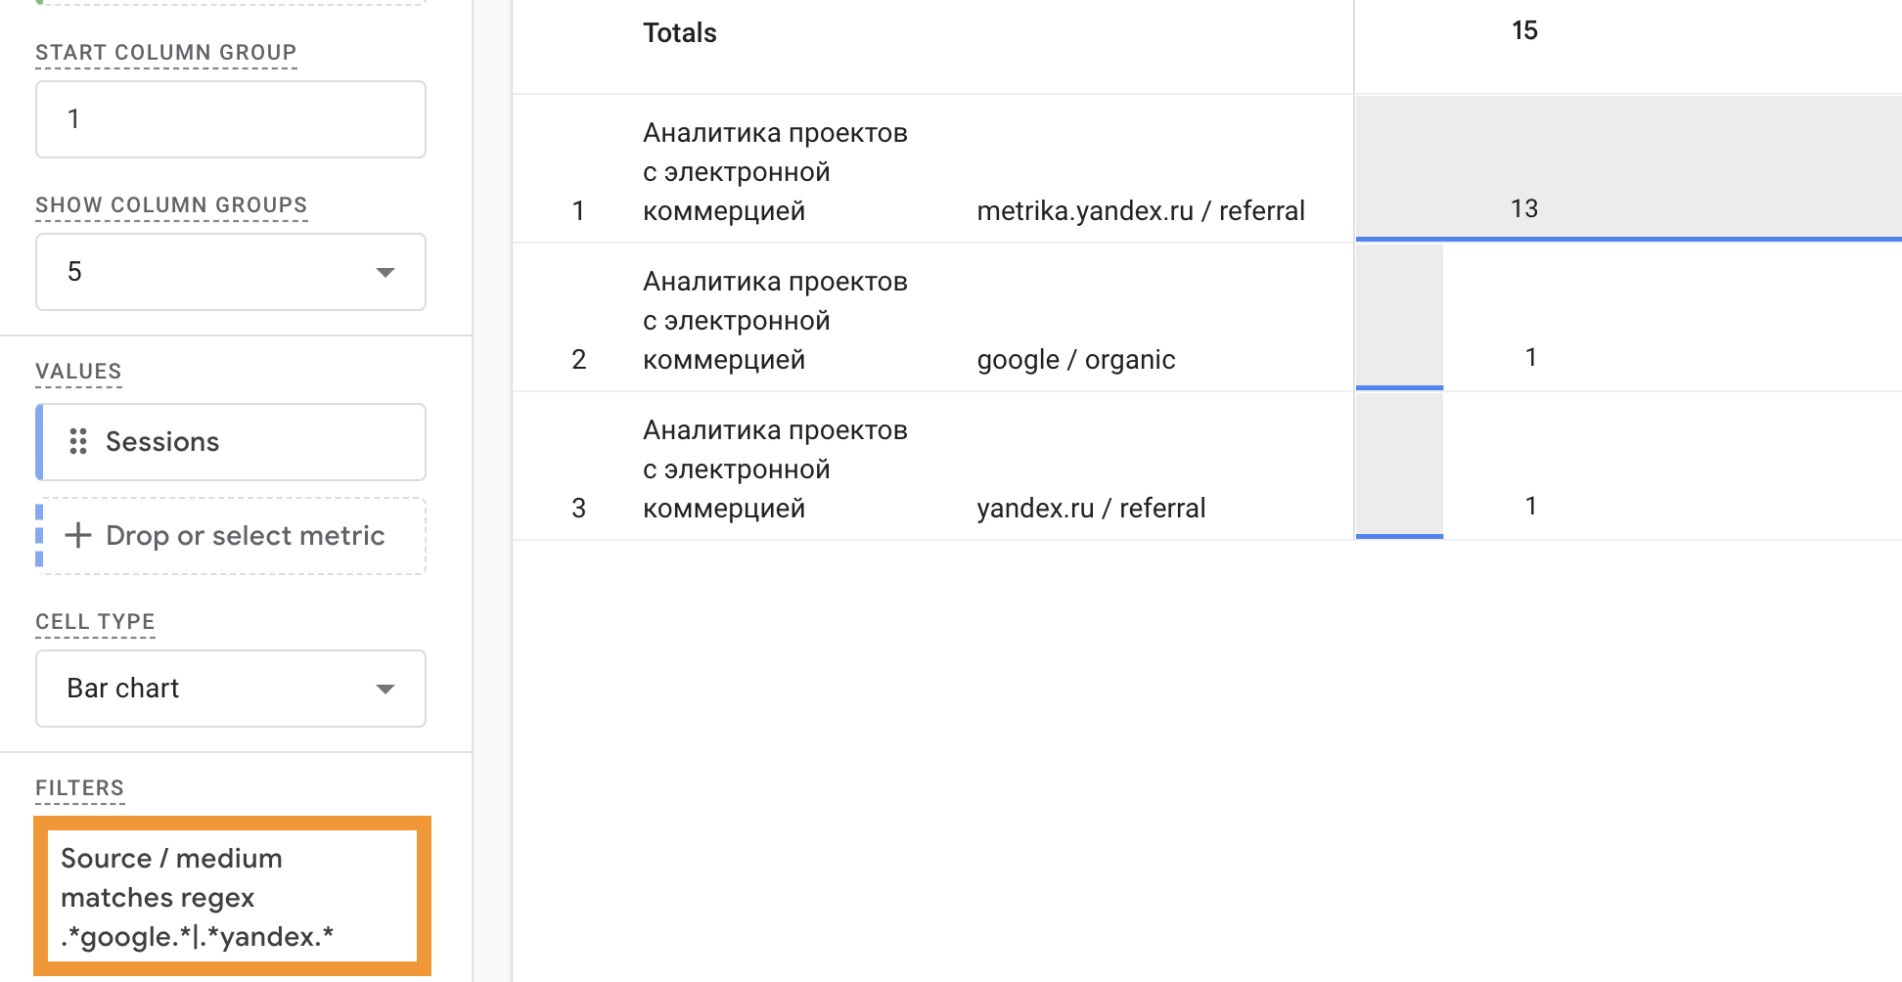This screenshot has width=1902, height=982.
Task: Click the VALUES section label
Action: pyautogui.click(x=78, y=372)
